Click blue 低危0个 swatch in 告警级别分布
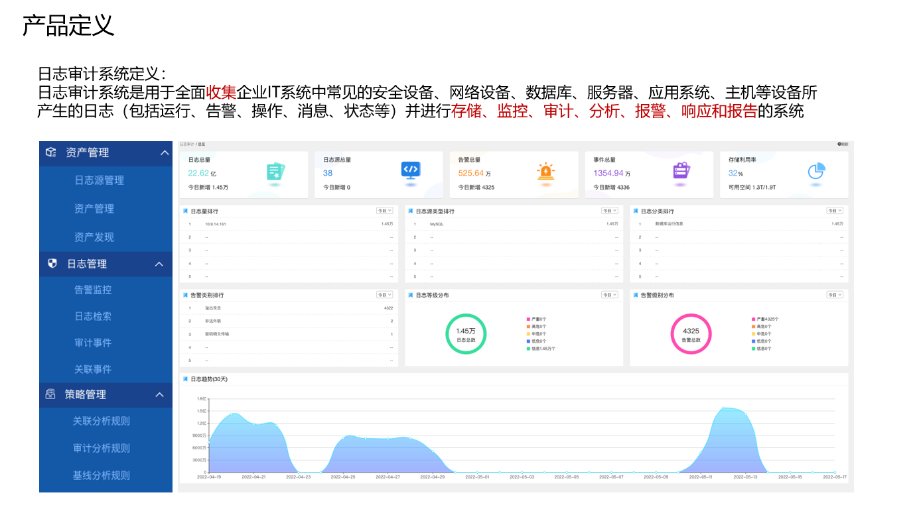The width and height of the screenshot is (919, 515). point(753,341)
